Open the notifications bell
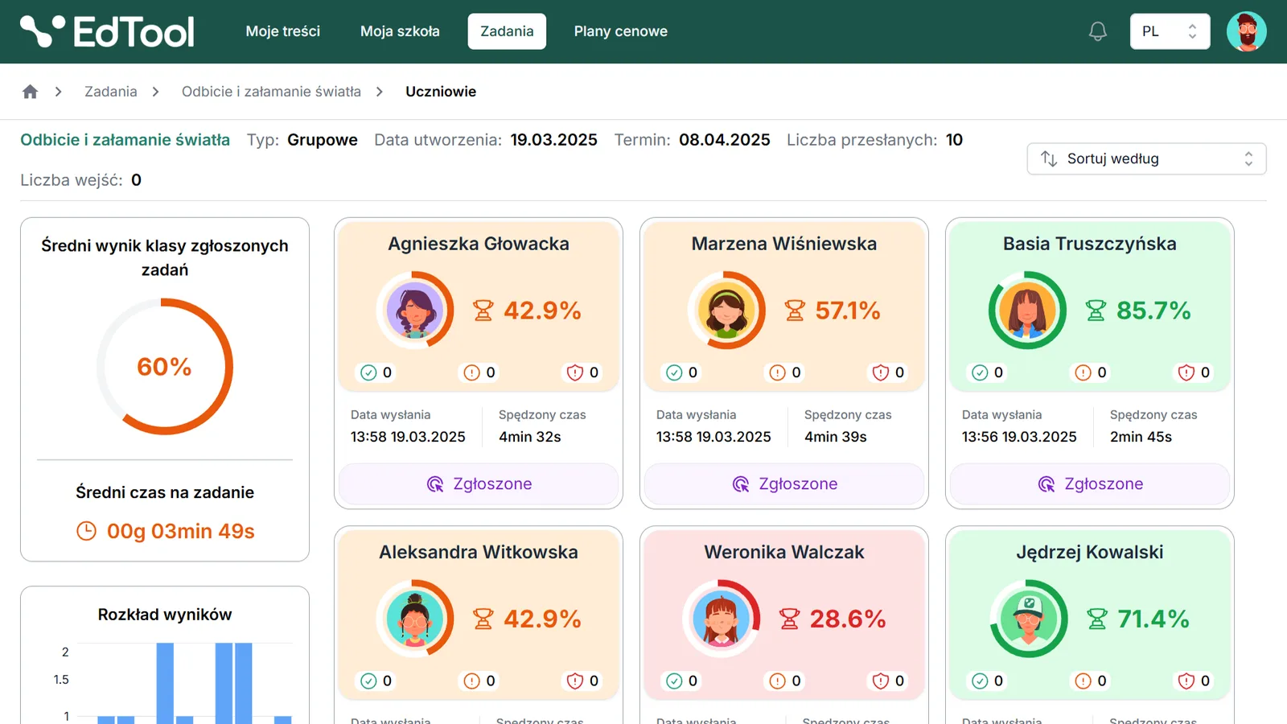This screenshot has width=1287, height=724. tap(1098, 31)
